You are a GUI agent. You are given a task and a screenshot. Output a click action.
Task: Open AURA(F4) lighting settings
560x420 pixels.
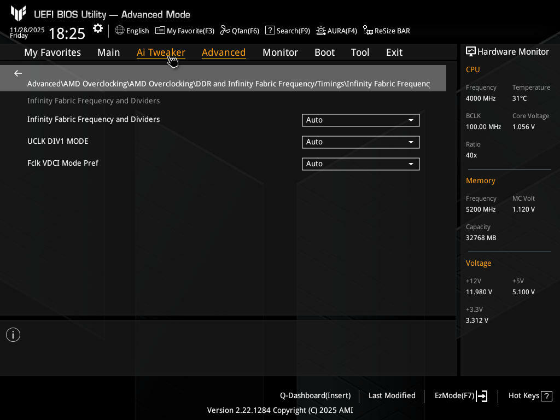click(336, 31)
